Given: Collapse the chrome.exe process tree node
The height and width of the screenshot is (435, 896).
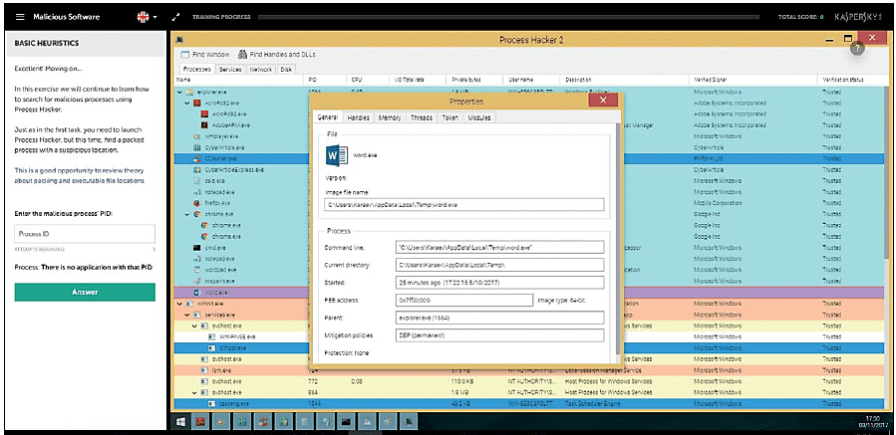Looking at the screenshot, I should [186, 214].
